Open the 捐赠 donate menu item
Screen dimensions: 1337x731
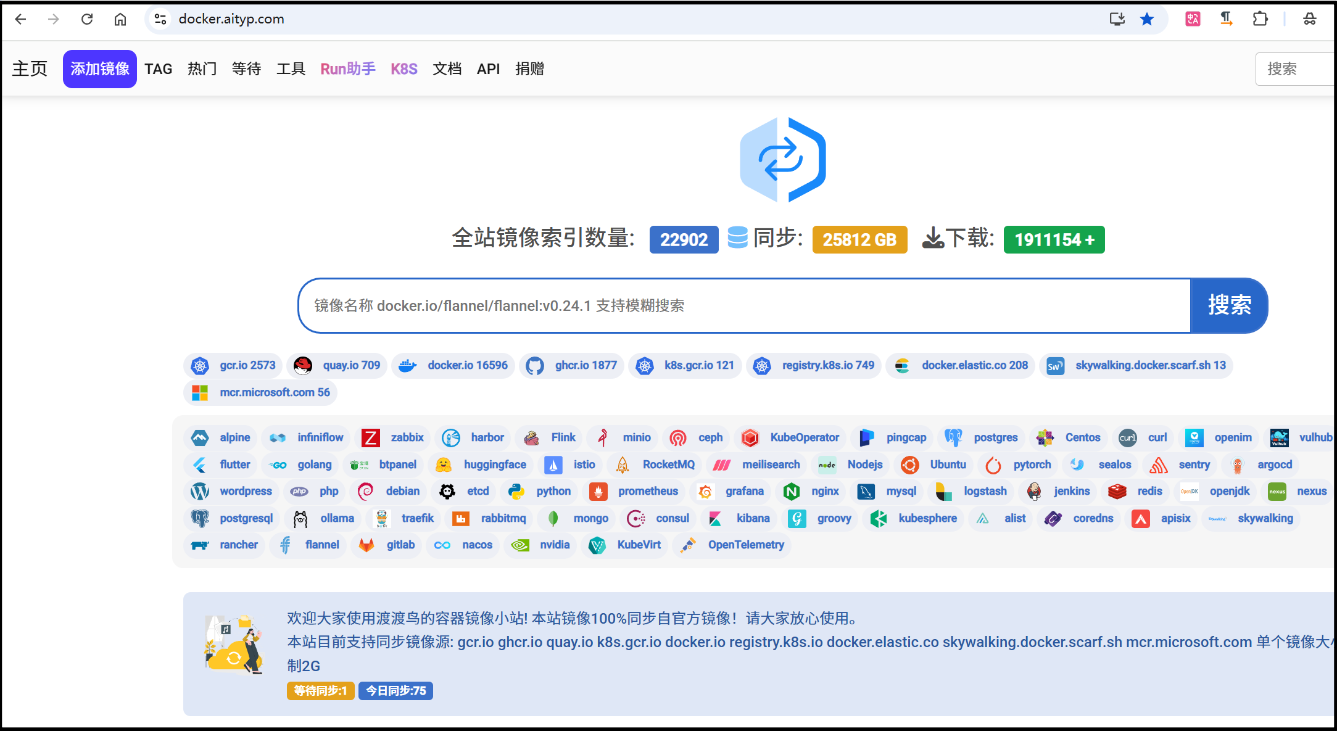pyautogui.click(x=530, y=69)
